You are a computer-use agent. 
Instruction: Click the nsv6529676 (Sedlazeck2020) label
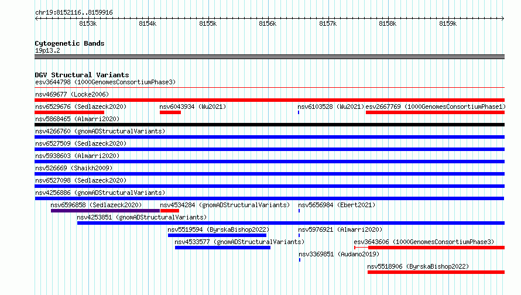click(81, 107)
